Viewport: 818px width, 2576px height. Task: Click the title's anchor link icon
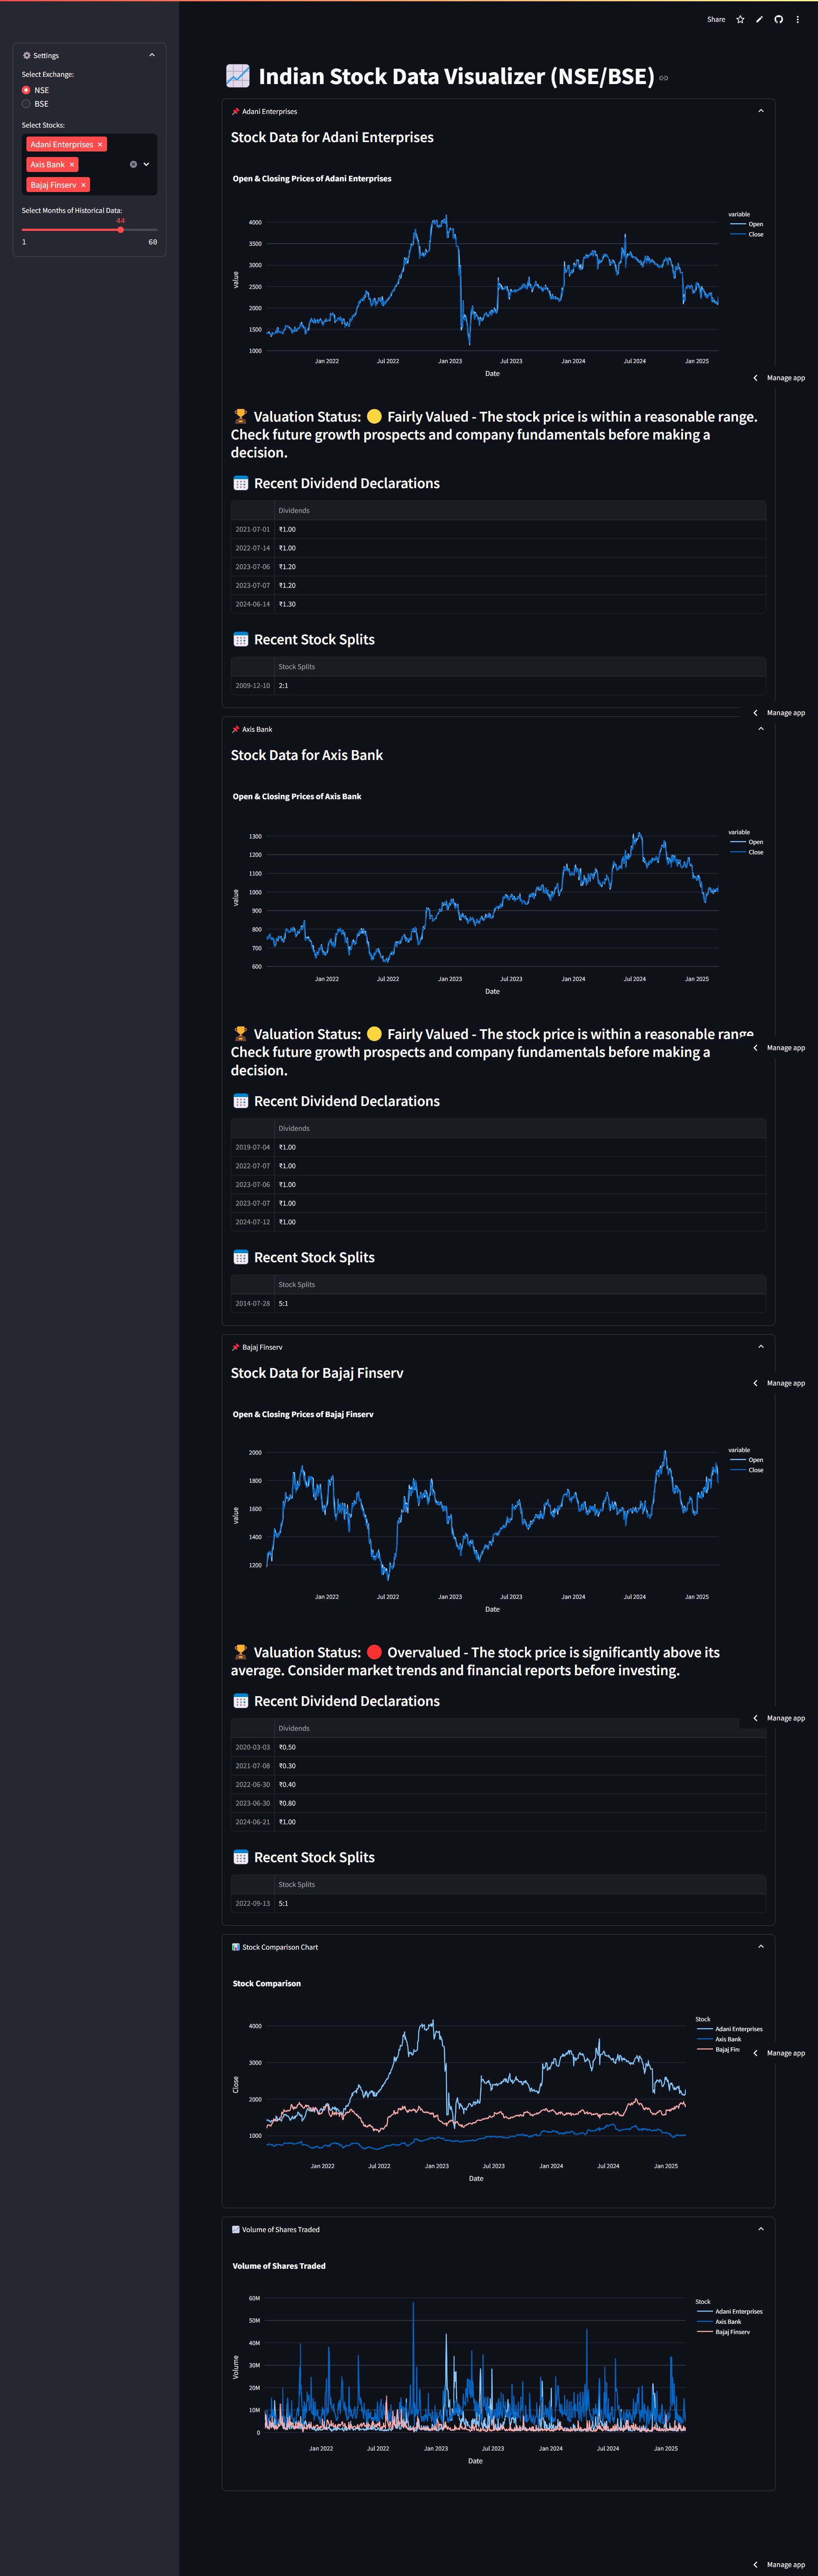tap(663, 78)
